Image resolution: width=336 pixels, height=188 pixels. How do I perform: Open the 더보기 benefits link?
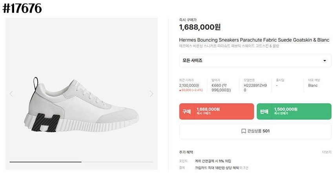pos(327,152)
